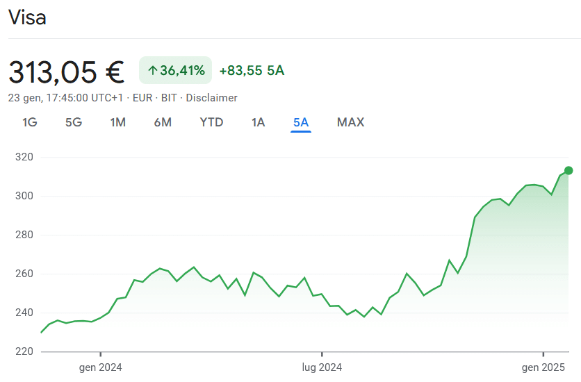Click the Visa title
This screenshot has width=581, height=382.
(27, 17)
